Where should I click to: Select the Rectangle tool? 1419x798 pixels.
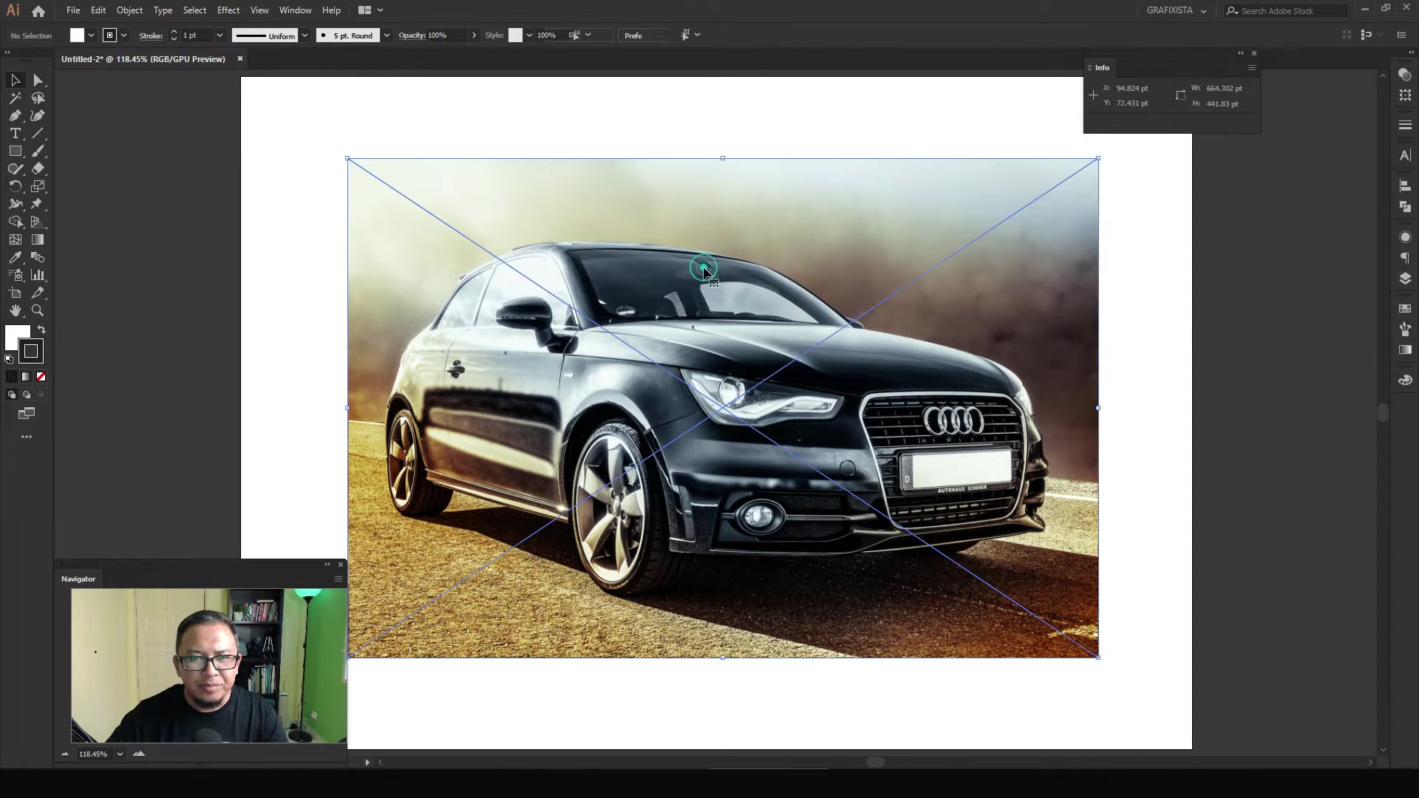[x=15, y=151]
